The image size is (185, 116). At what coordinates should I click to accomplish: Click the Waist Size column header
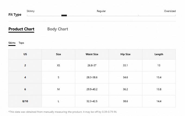(92, 54)
